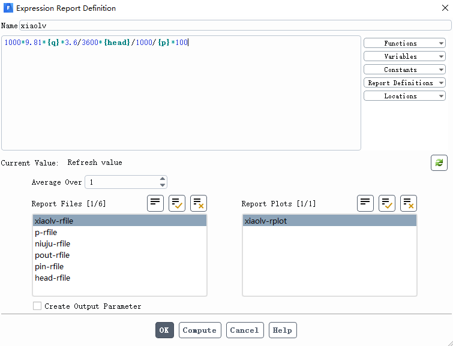Open Help for this dialog
The height and width of the screenshot is (346, 453).
[283, 330]
